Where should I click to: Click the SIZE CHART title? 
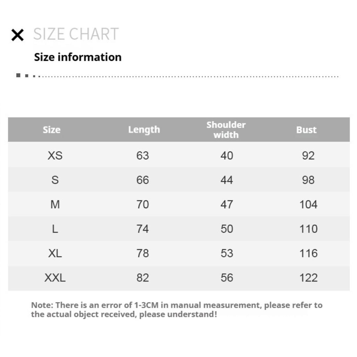pyautogui.click(x=76, y=34)
